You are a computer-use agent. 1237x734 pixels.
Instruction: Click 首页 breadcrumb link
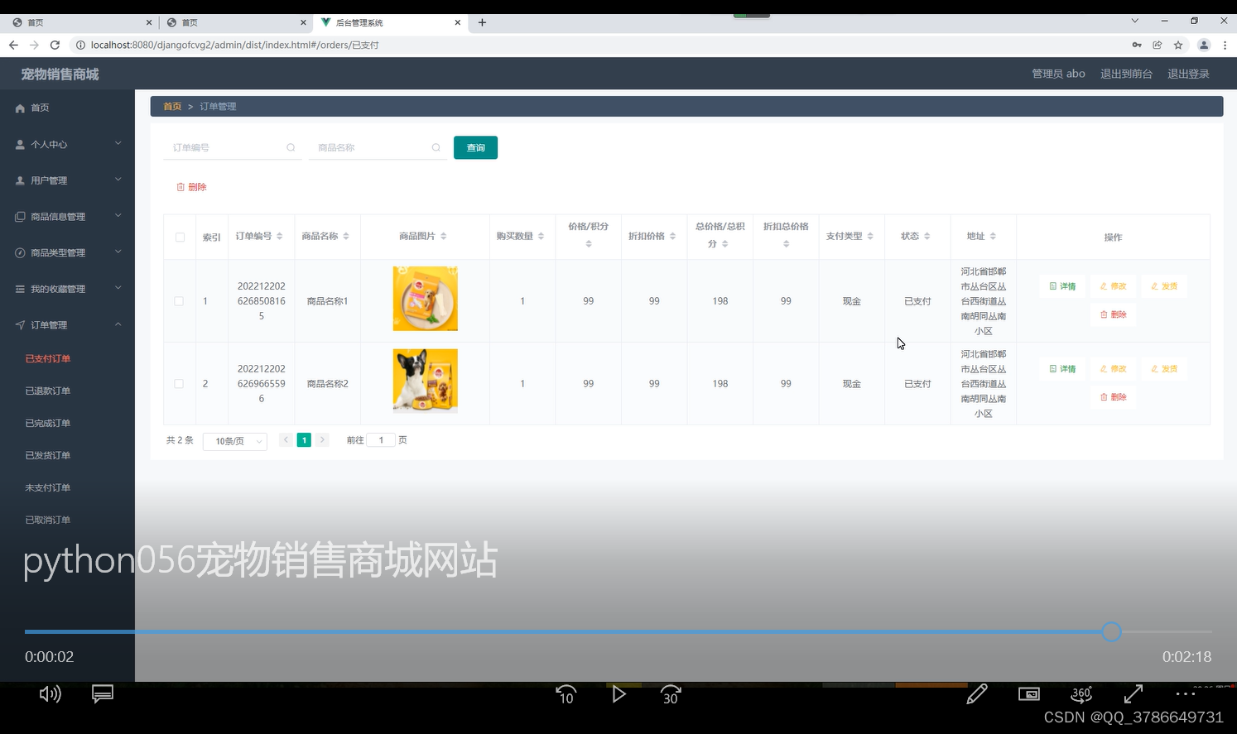(x=172, y=107)
